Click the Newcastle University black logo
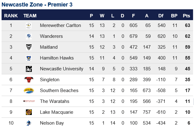The width and height of the screenshot is (194, 128). [29, 69]
